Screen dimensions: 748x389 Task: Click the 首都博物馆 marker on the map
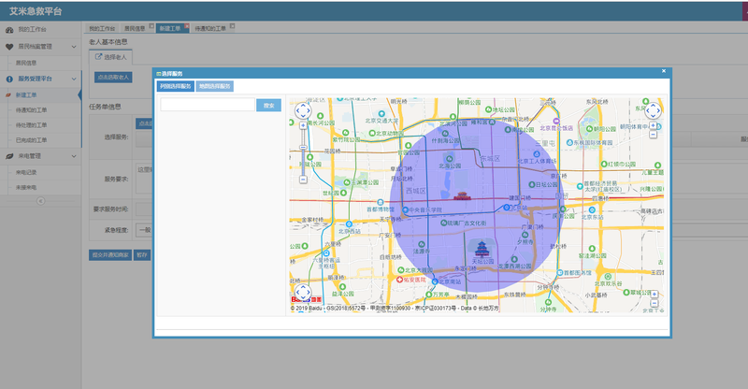tap(381, 202)
